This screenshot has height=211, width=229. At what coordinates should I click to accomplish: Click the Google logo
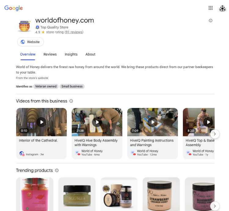(13, 8)
